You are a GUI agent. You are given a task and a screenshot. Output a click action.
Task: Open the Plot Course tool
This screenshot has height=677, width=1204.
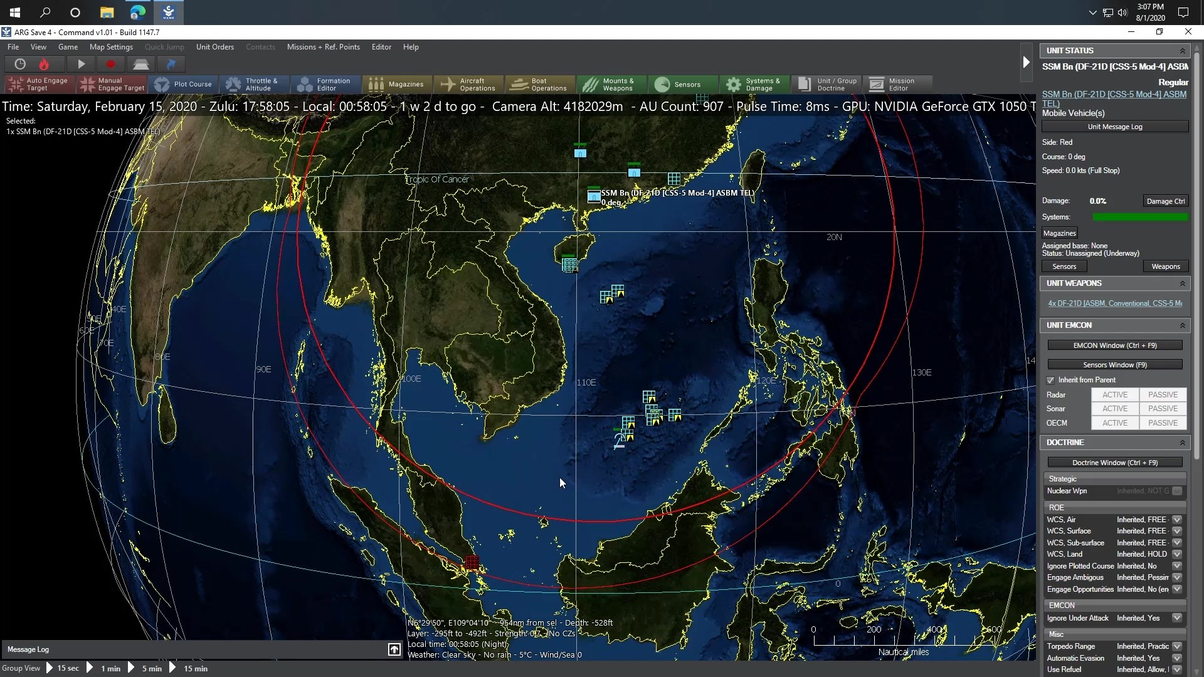pos(184,84)
